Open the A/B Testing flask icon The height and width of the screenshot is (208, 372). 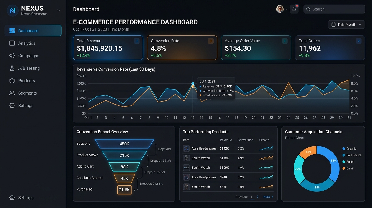pyautogui.click(x=12, y=68)
